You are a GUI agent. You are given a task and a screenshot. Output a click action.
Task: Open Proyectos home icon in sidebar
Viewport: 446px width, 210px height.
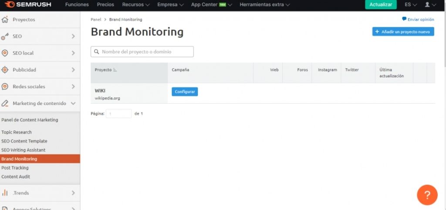click(5, 20)
